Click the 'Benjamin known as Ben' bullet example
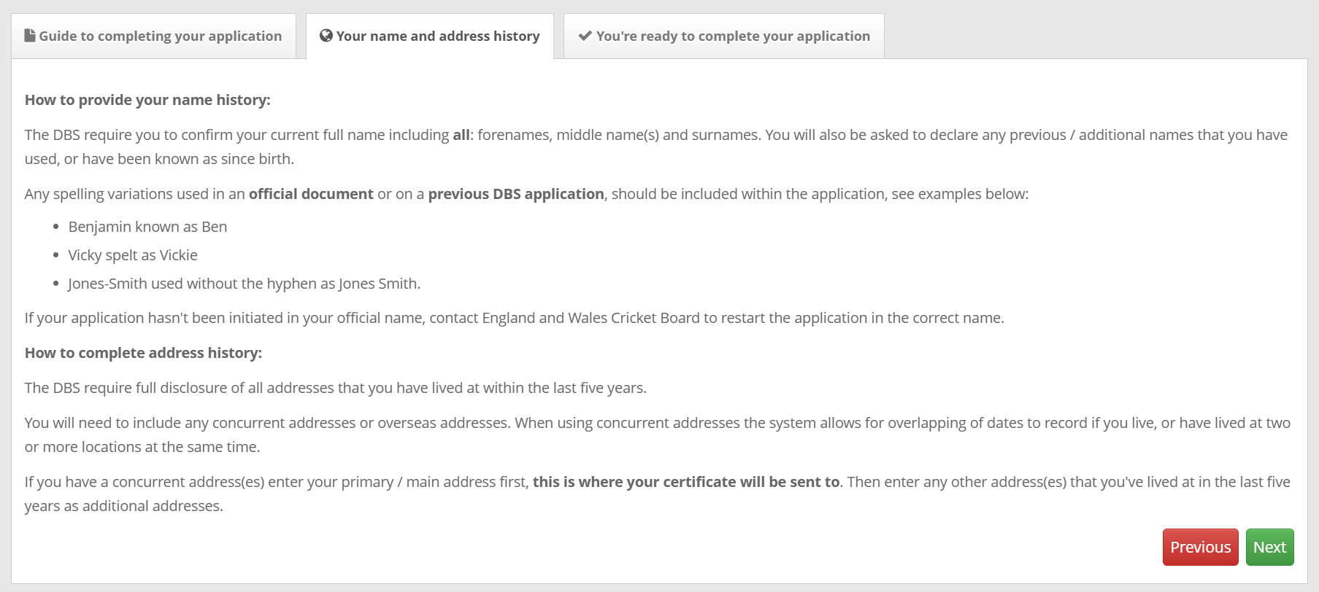1319x592 pixels. tap(147, 227)
